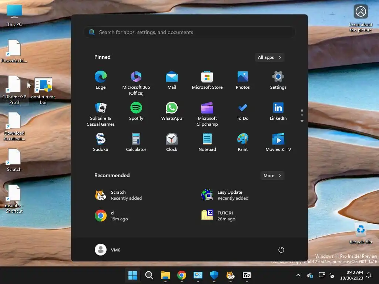
Task: Select This PC desktop icon
Action: coord(14,16)
